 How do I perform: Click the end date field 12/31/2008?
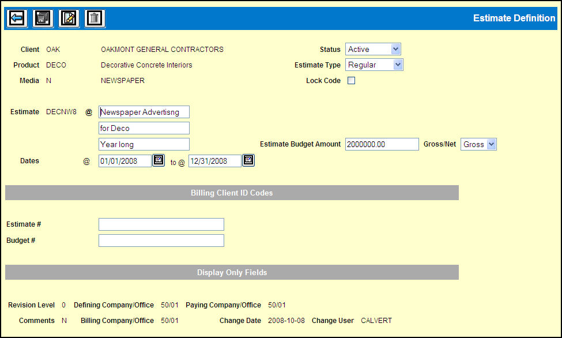pyautogui.click(x=215, y=161)
